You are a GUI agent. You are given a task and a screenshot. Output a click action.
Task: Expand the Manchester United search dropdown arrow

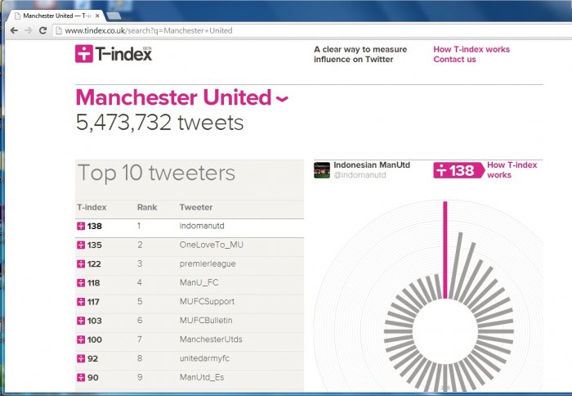tap(282, 100)
